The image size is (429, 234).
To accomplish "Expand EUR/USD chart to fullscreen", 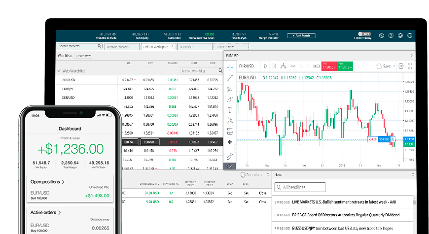I will (410, 66).
